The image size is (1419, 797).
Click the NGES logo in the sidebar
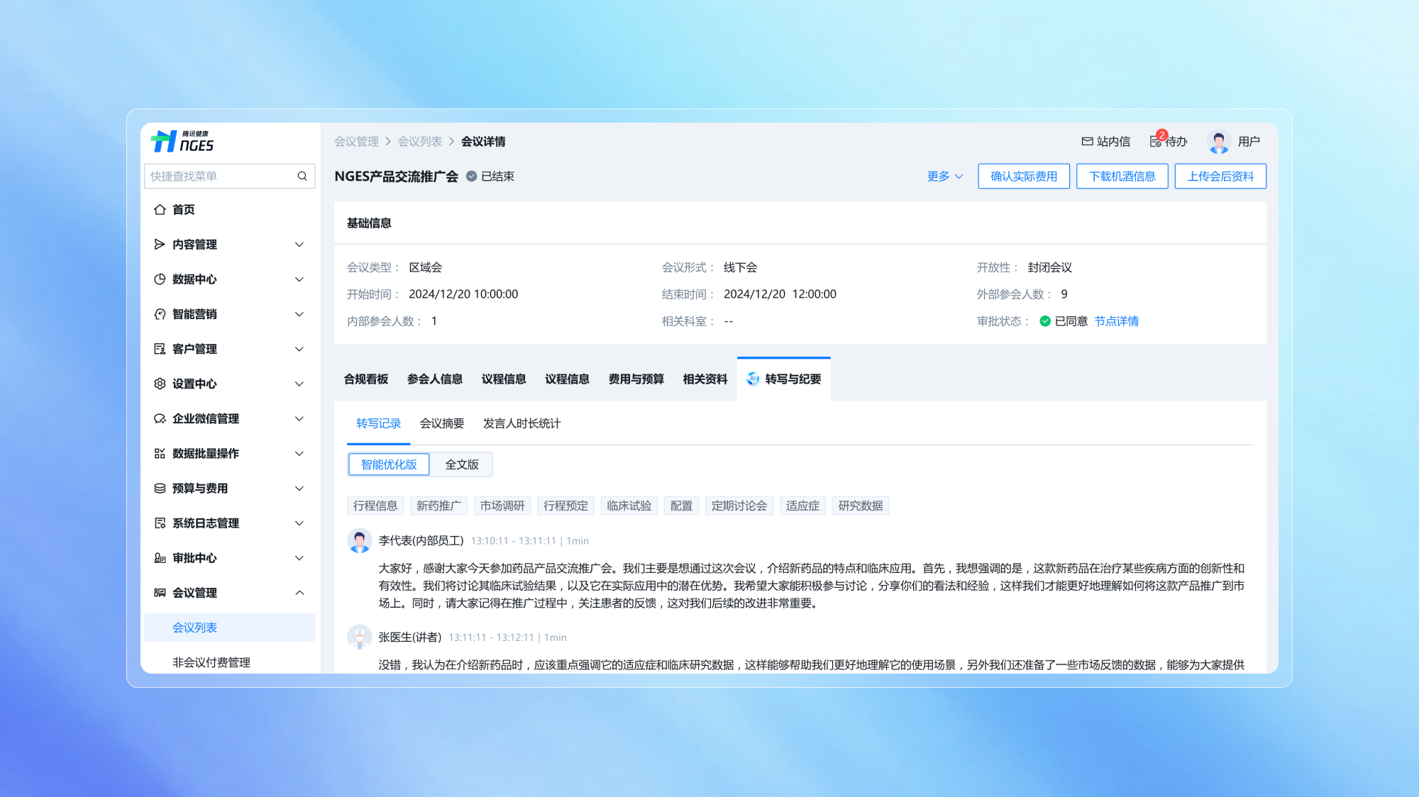pyautogui.click(x=182, y=141)
